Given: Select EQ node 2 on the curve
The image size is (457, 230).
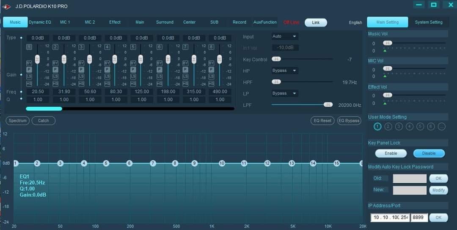Looking at the screenshot, I should (x=37, y=163).
